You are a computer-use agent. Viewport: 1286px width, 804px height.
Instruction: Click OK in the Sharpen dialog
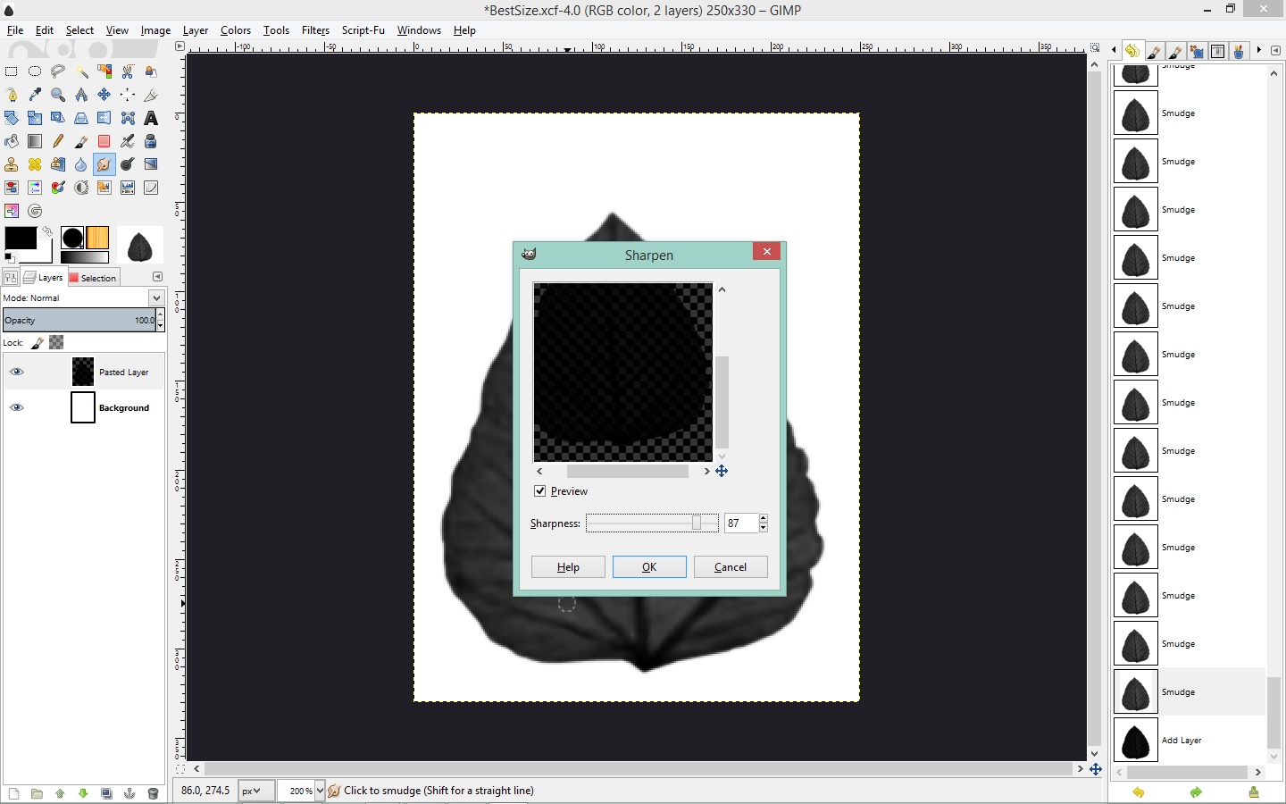649,567
